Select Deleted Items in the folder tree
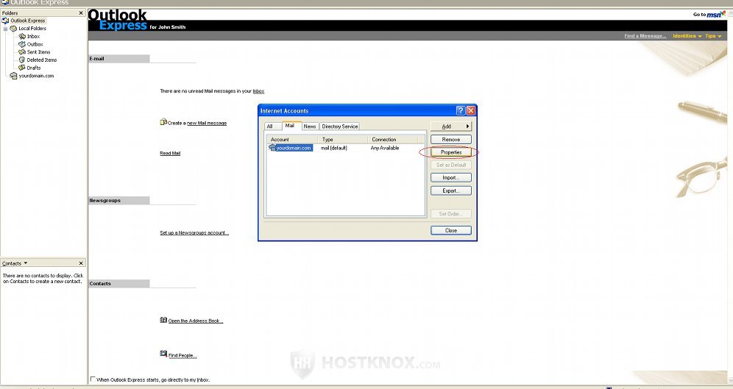Viewport: 733px width, 389px height. (42, 60)
